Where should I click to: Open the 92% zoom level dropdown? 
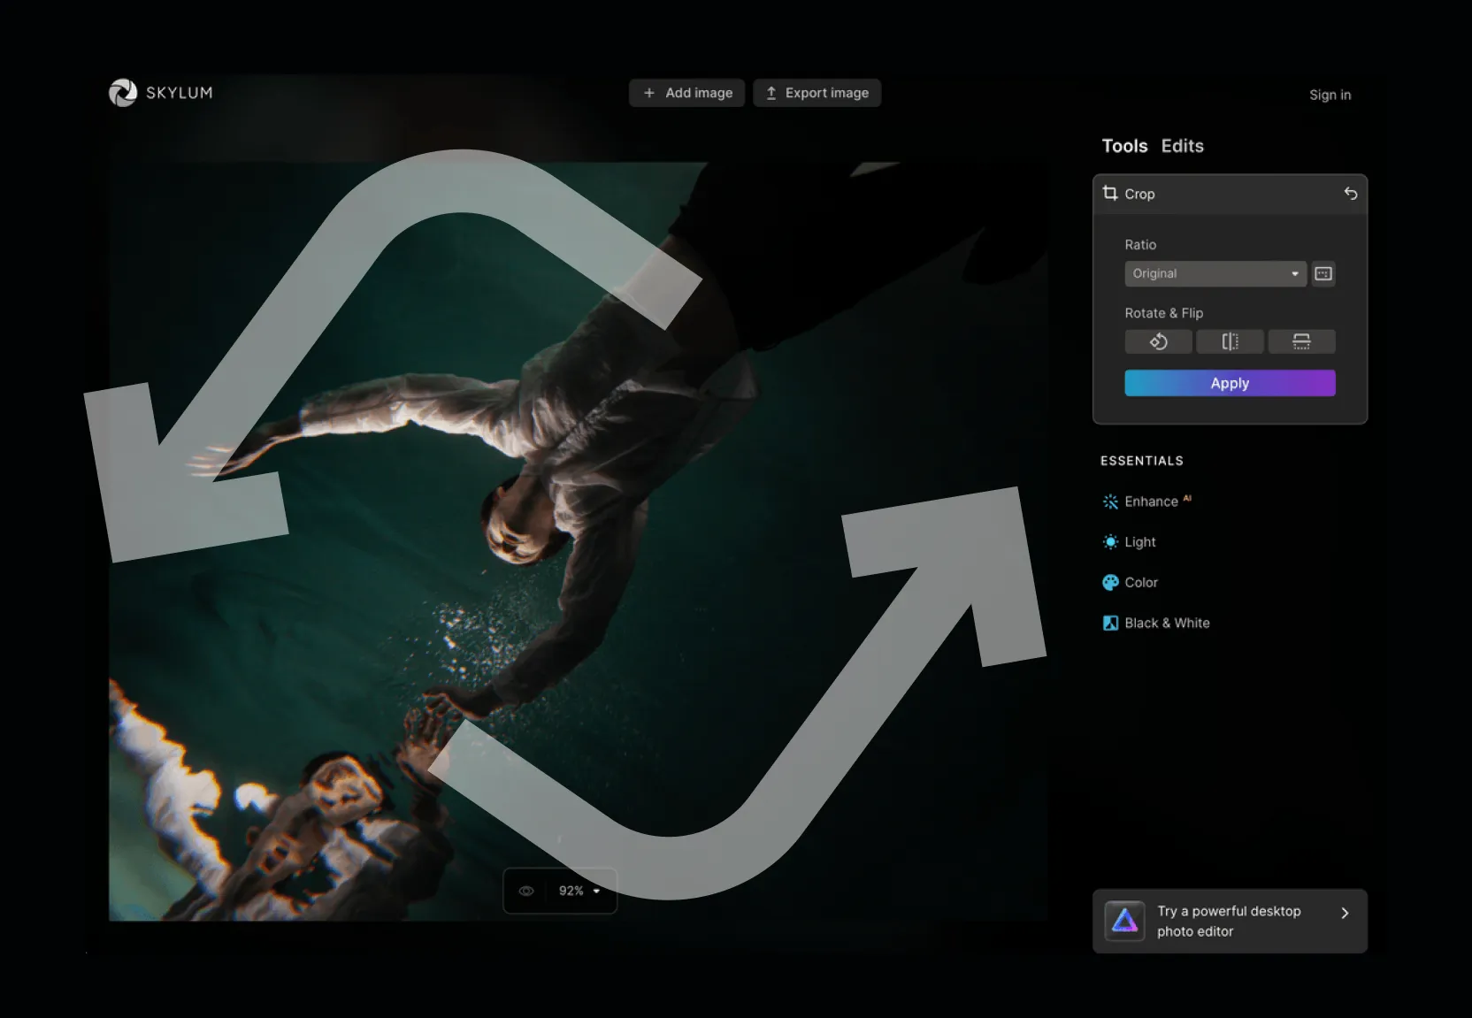point(579,891)
